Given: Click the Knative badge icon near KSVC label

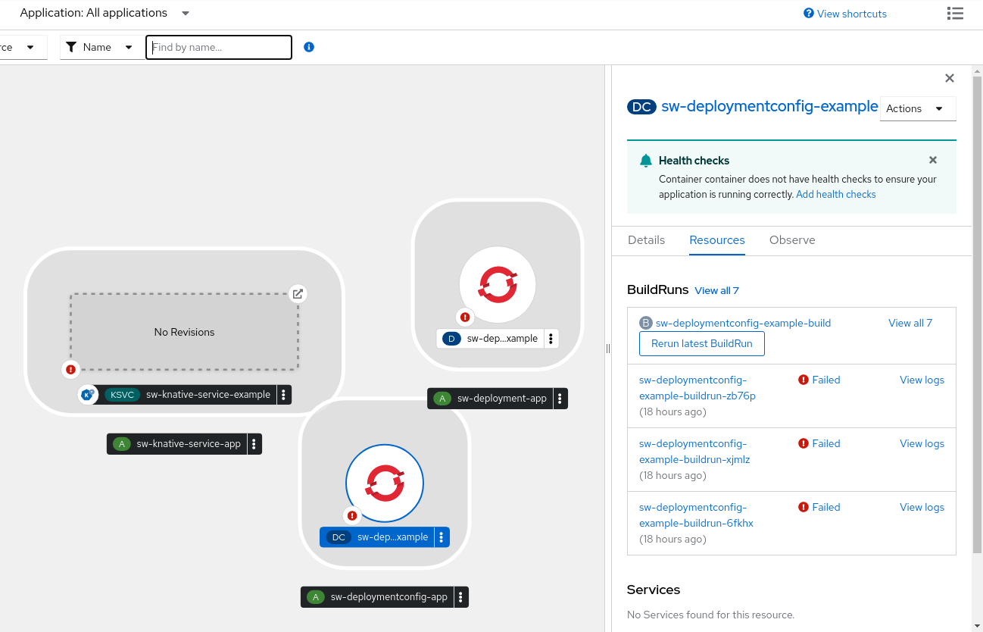Looking at the screenshot, I should [x=88, y=394].
